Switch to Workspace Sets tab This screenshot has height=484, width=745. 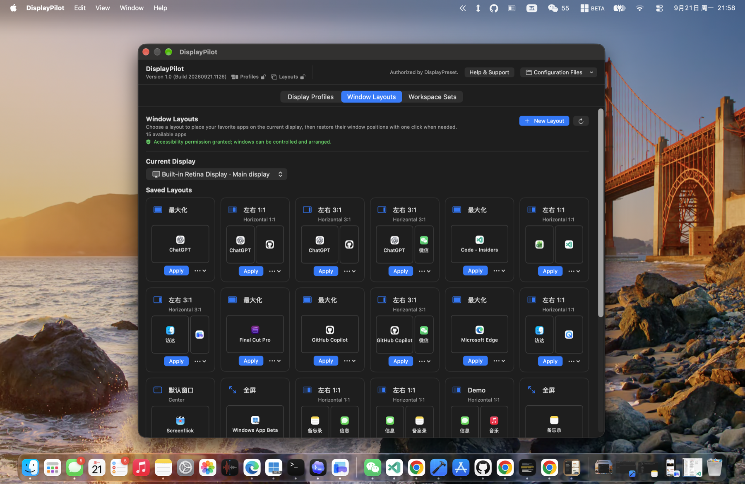[x=432, y=97]
